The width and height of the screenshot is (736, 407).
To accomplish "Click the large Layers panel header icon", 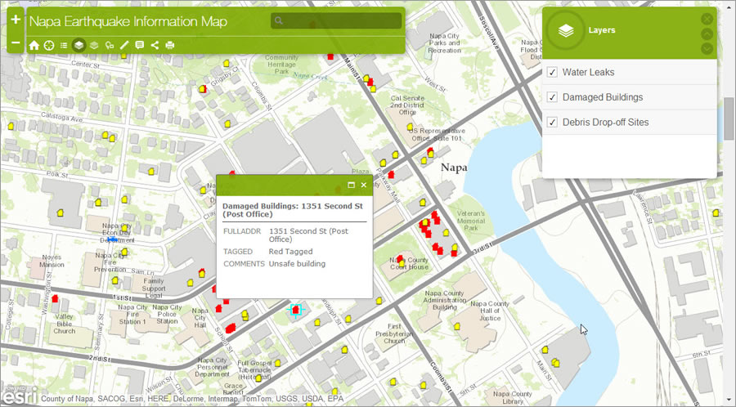I will point(566,30).
